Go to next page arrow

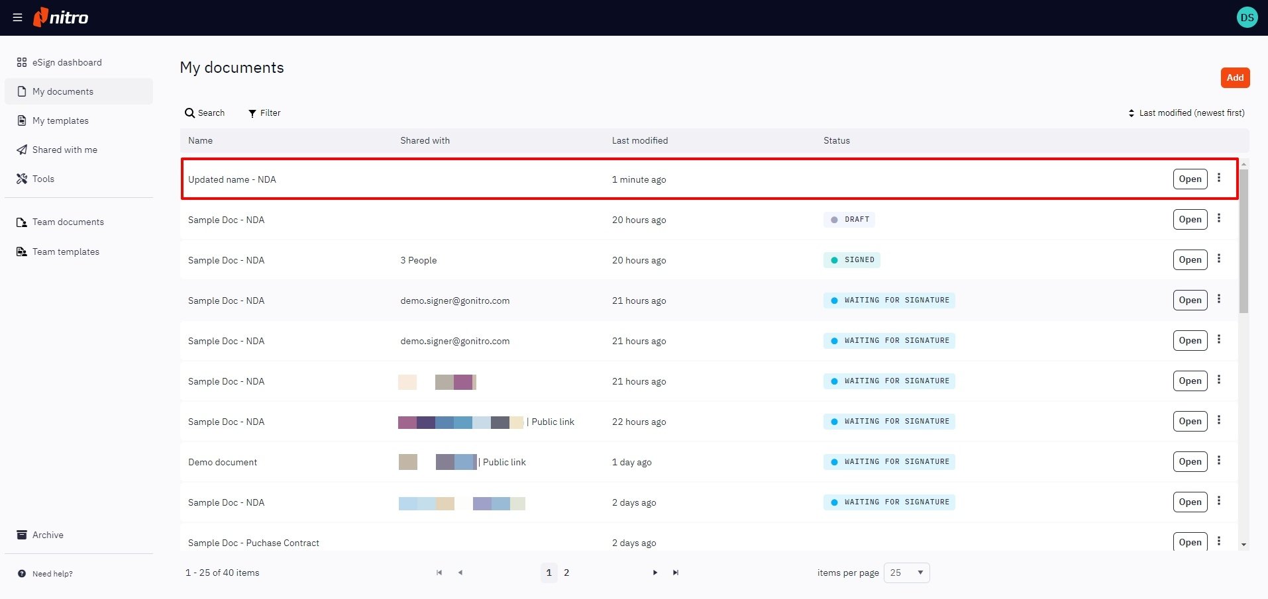point(655,573)
